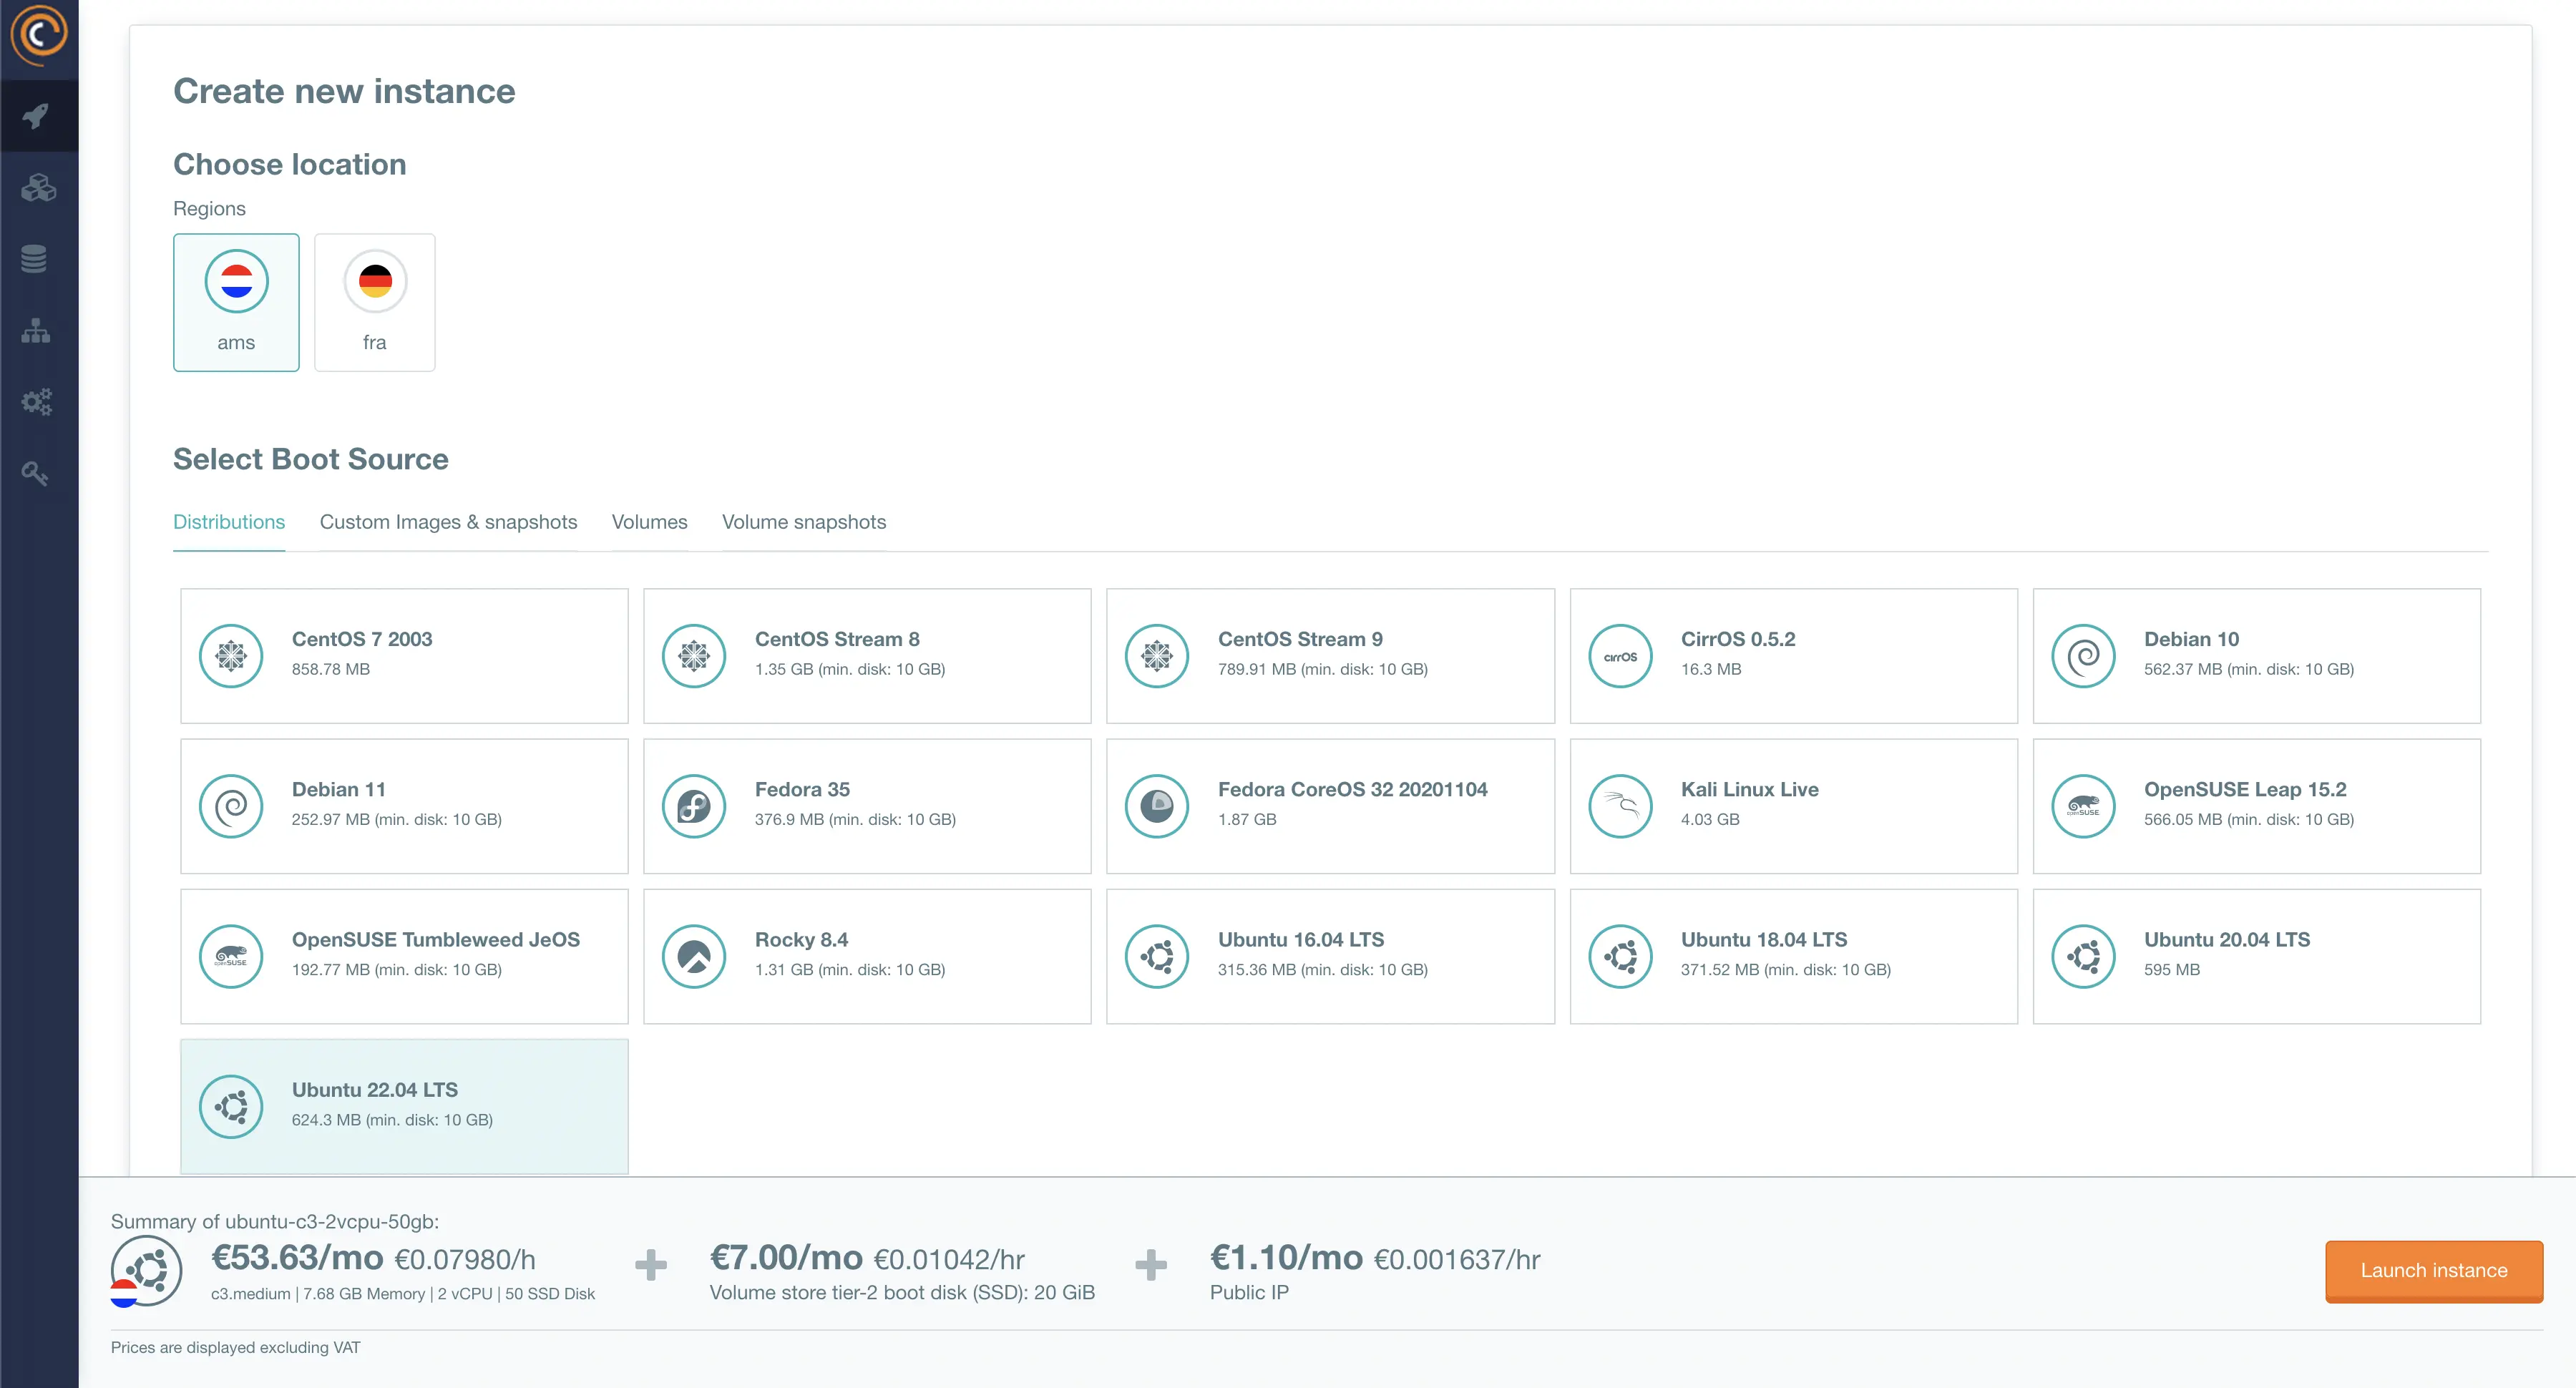
Task: Click the CentOS Stream 9 logo icon
Action: click(x=1157, y=656)
